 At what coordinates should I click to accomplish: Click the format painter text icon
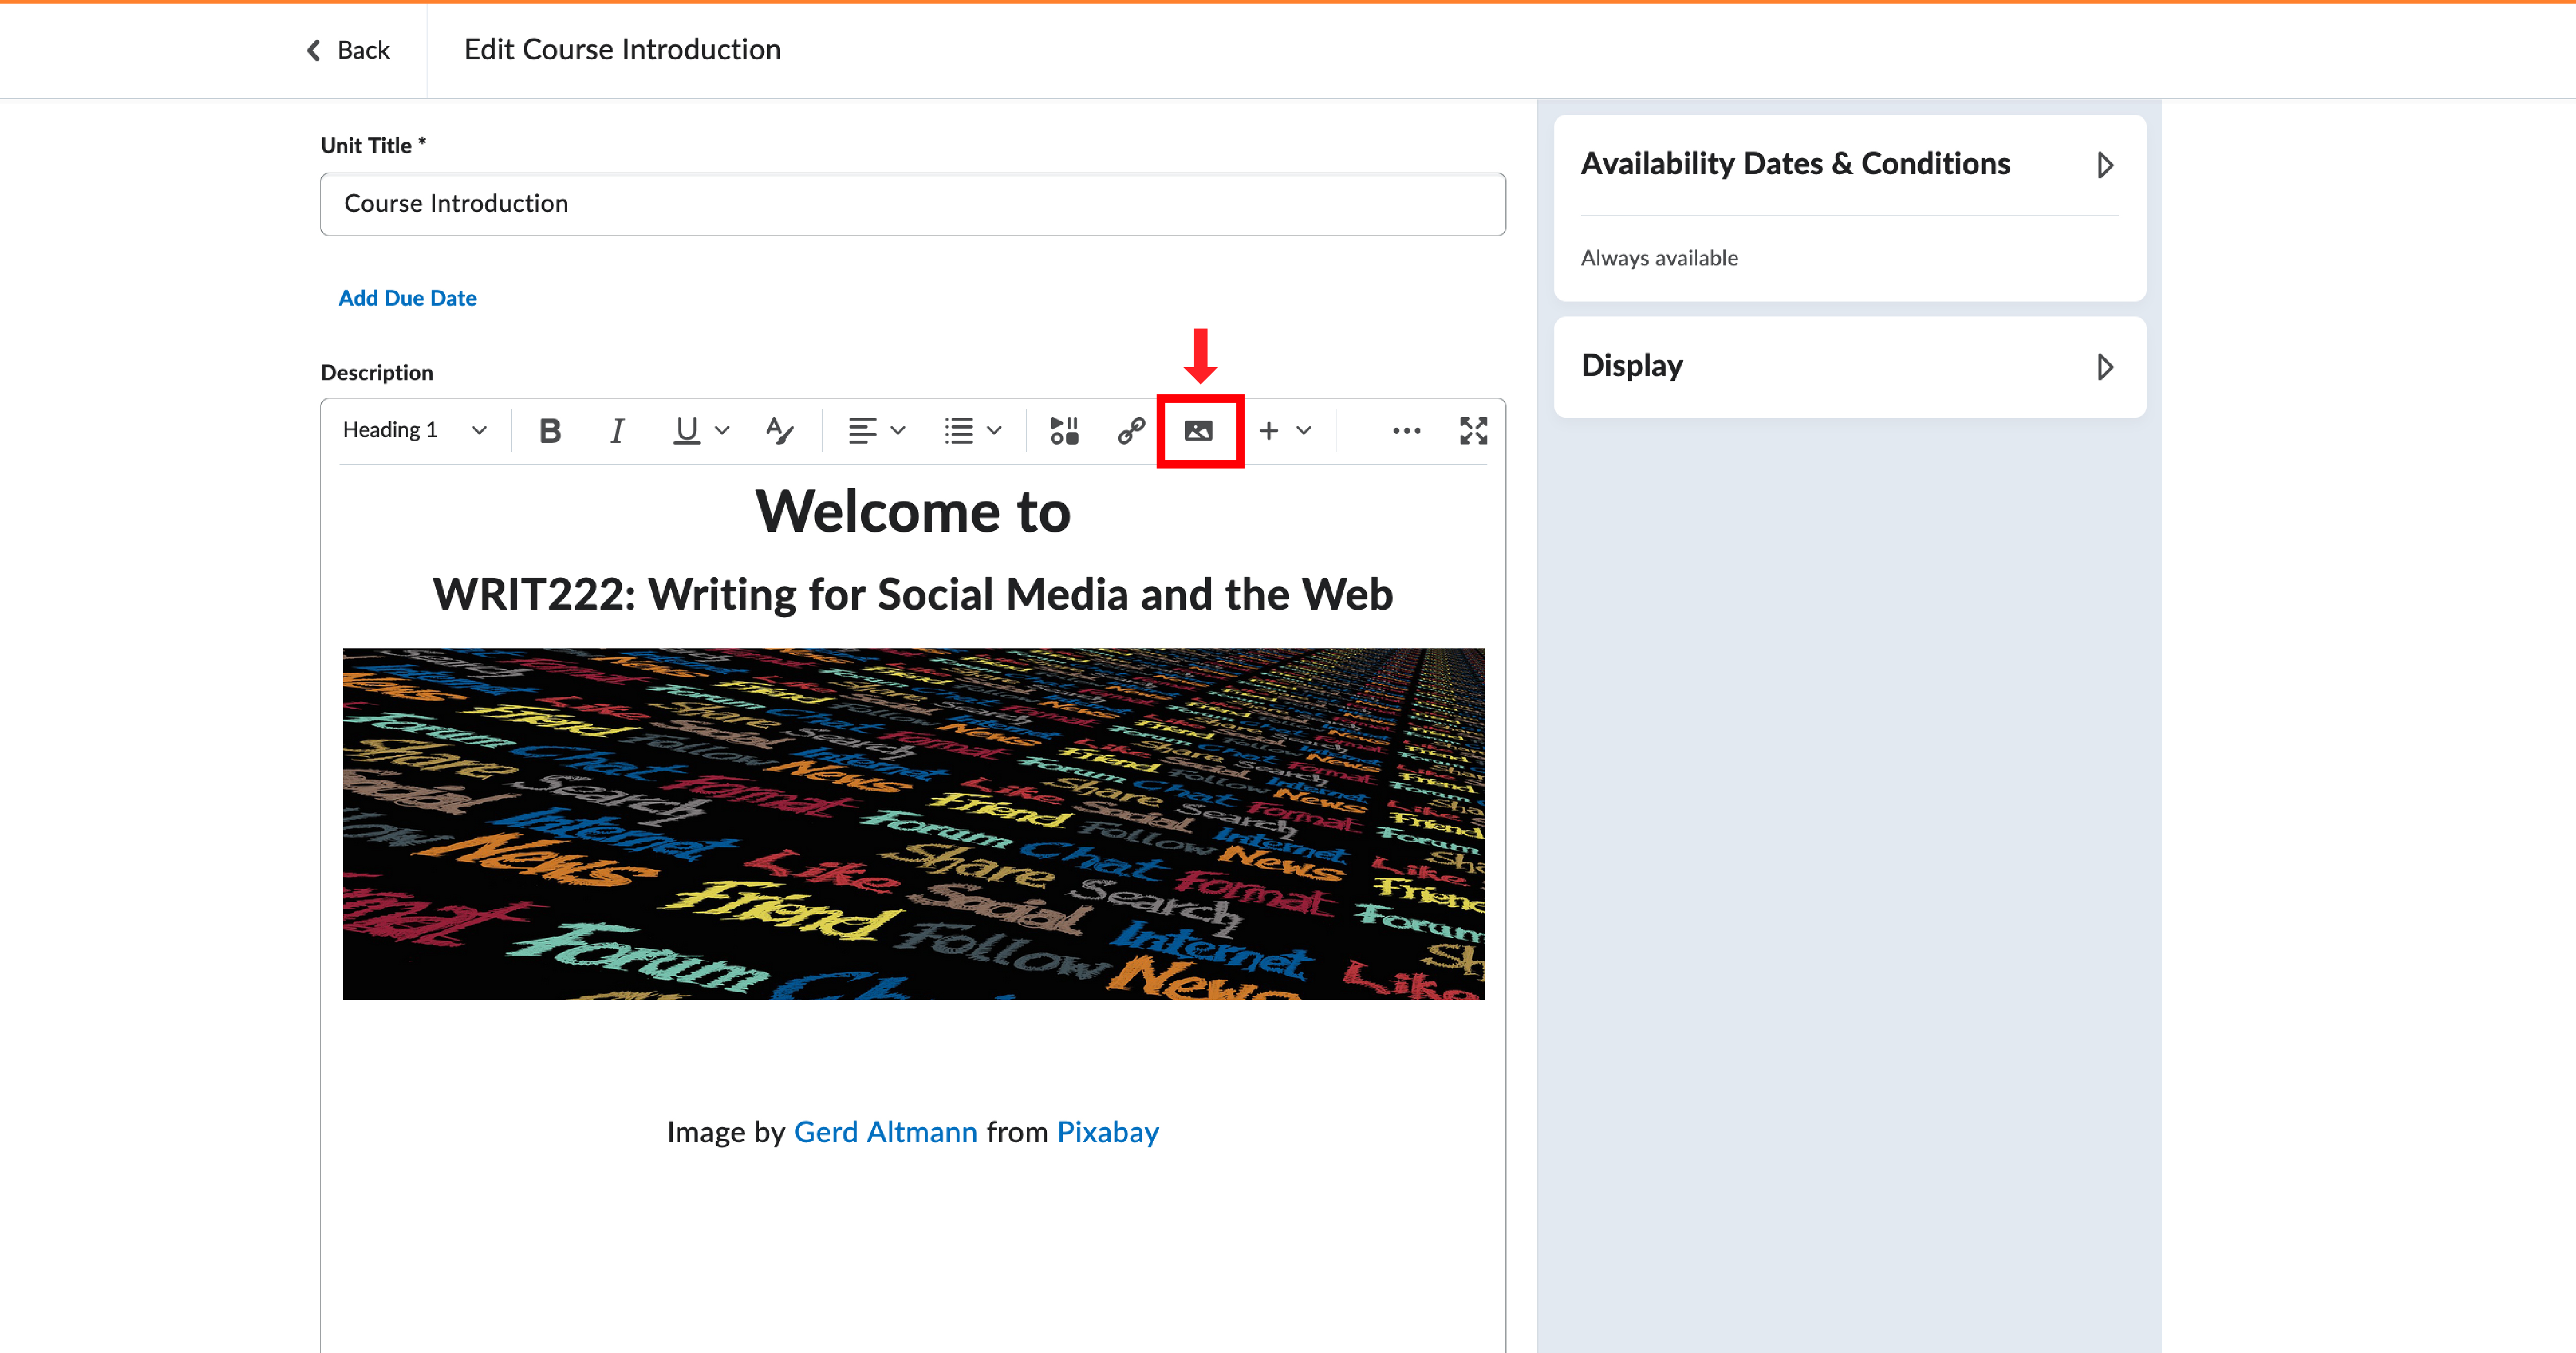pos(779,430)
